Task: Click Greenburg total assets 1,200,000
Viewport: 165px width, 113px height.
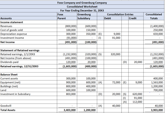Action: click(90, 110)
